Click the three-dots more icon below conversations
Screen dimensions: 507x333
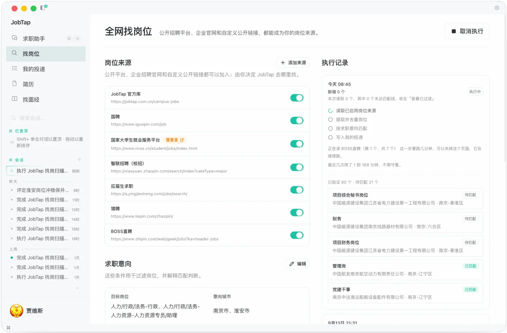(x=77, y=288)
